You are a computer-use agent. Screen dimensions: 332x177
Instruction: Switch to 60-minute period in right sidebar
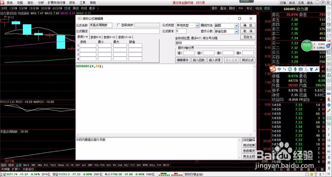pyautogui.click(x=329, y=151)
